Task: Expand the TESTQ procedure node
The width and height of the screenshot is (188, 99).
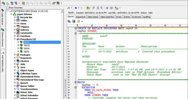Action: point(18,45)
